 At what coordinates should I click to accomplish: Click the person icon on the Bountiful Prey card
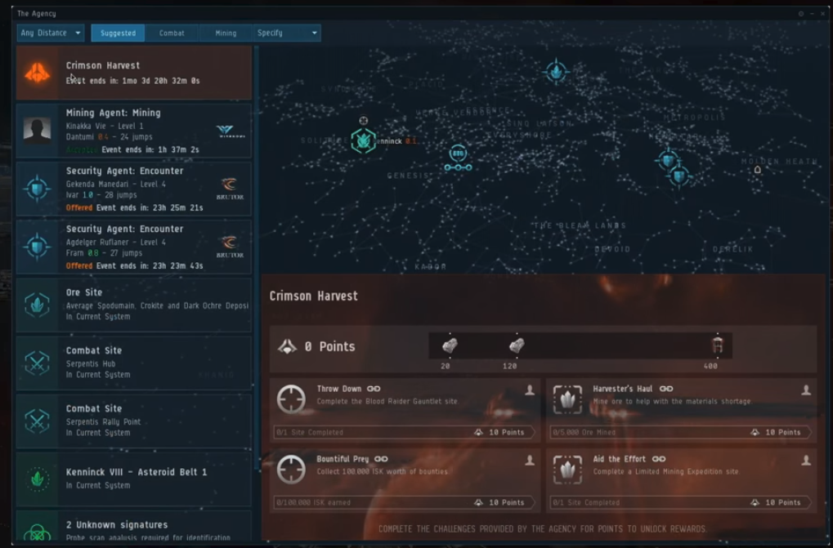(x=530, y=461)
